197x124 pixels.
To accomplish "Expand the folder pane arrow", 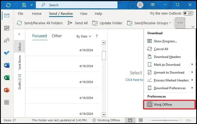I will coord(19,34).
